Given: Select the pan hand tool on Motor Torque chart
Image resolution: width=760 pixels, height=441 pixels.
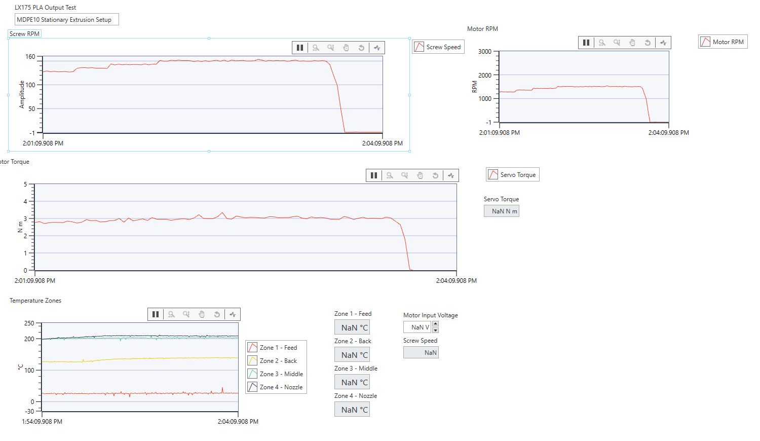Looking at the screenshot, I should point(420,175).
